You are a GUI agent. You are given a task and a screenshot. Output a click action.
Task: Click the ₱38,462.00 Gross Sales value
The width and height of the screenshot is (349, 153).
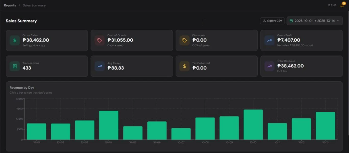36,40
